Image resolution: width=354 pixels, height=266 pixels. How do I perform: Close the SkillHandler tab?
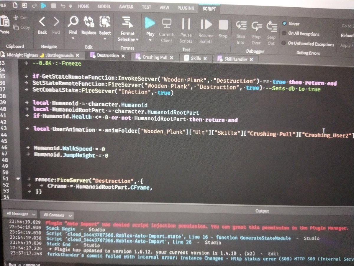pyautogui.click(x=251, y=60)
